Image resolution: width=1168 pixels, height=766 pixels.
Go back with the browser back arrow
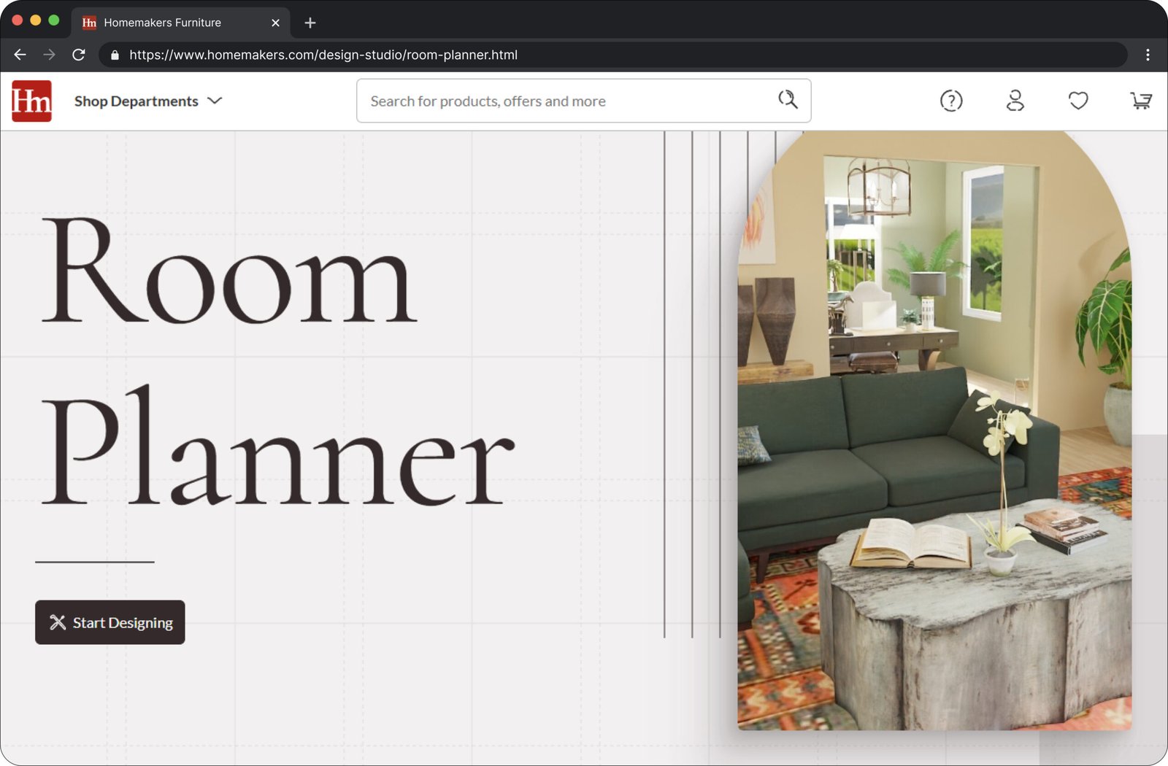(20, 55)
